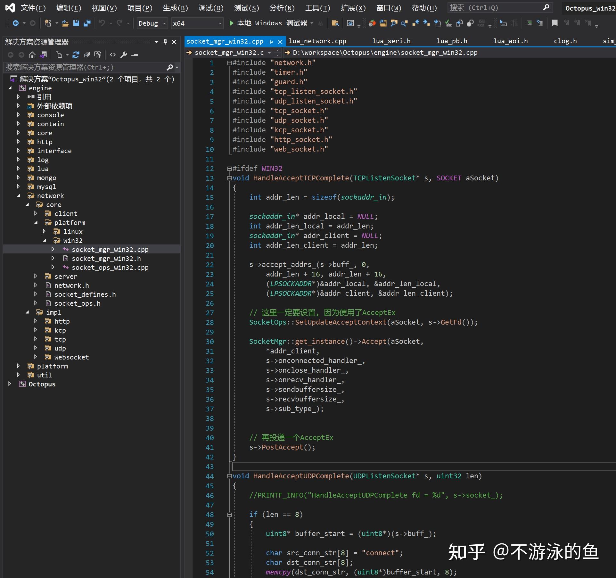
Task: Open Properties via the wrench icon
Action: click(x=124, y=55)
